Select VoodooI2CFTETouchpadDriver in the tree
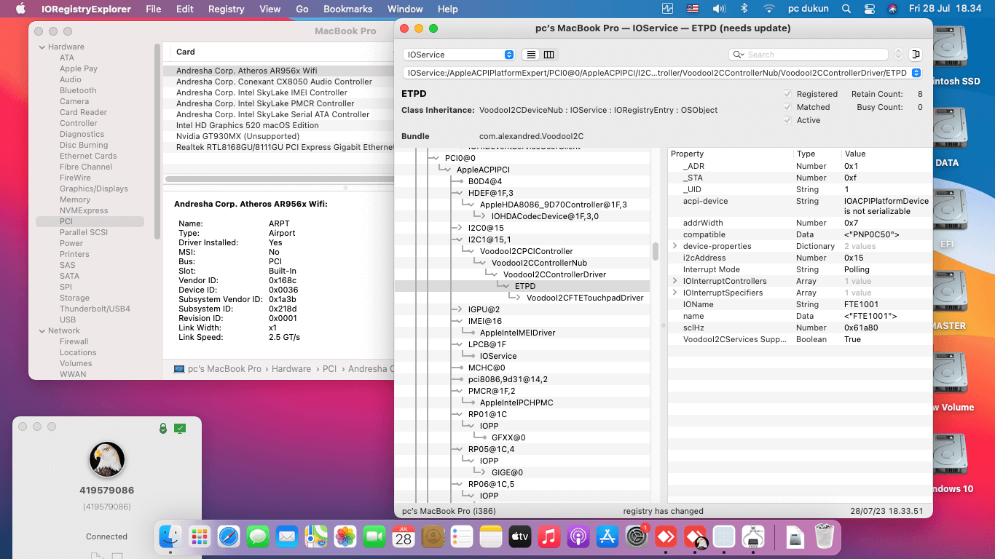Image resolution: width=995 pixels, height=559 pixels. (585, 298)
